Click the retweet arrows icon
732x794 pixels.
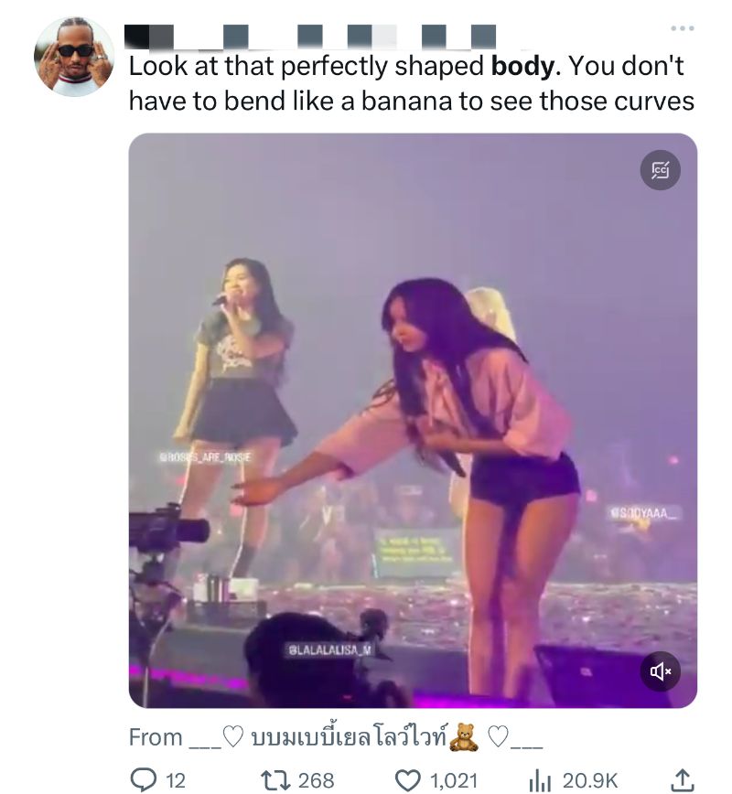[x=274, y=779]
